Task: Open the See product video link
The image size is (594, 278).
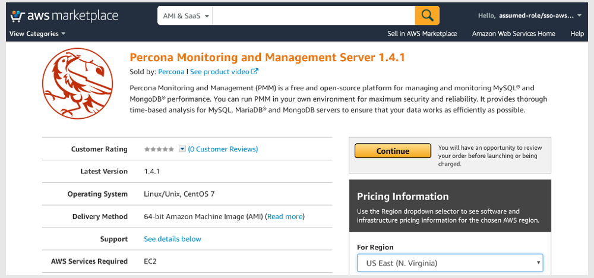Action: tap(224, 72)
